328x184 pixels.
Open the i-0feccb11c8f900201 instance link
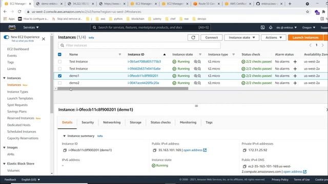(143, 76)
